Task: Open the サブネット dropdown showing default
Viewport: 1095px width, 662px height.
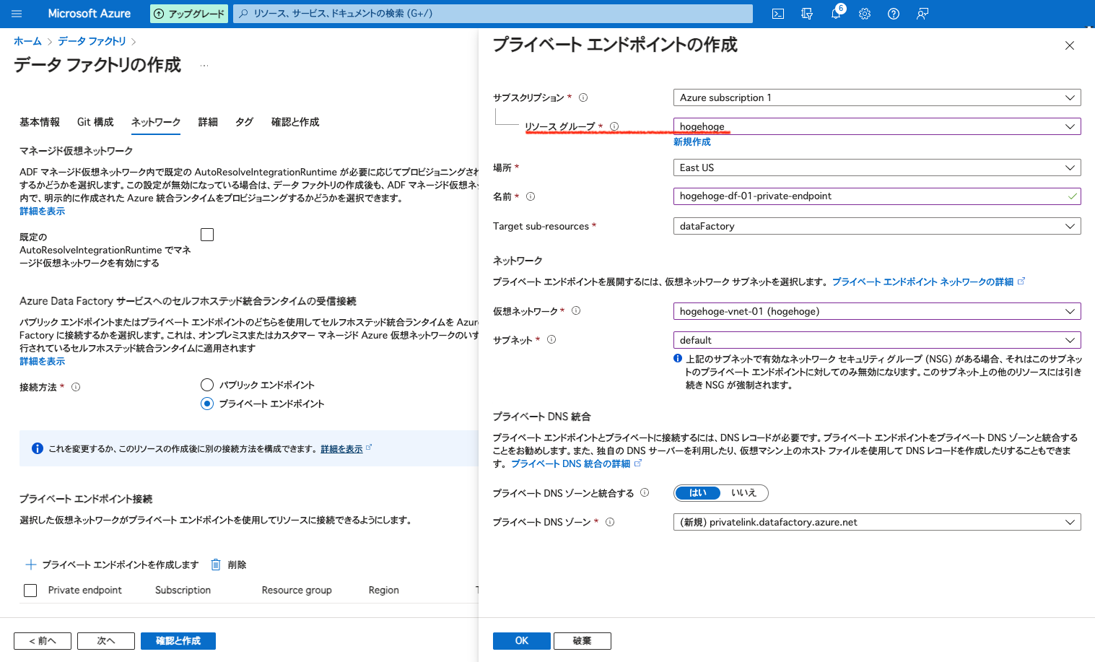Action: click(x=877, y=340)
